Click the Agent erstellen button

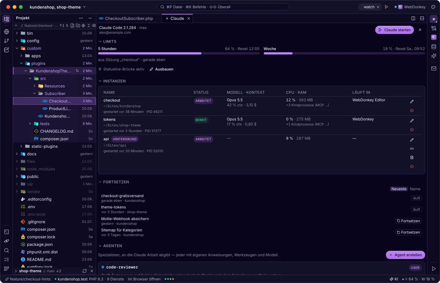click(405, 255)
